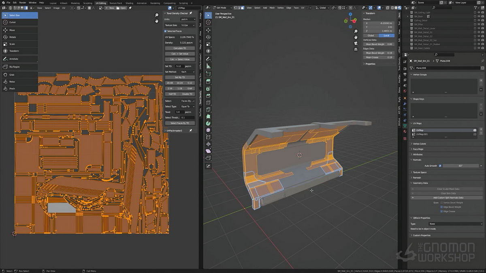This screenshot has width=486, height=273.
Task: Adjust the Mean Crease slider
Action: (379, 57)
